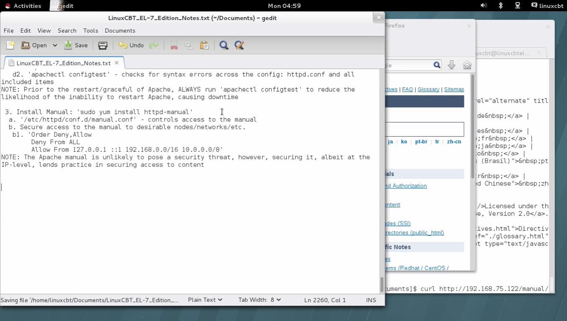
Task: Click the curl command line in terminal
Action: [467, 289]
